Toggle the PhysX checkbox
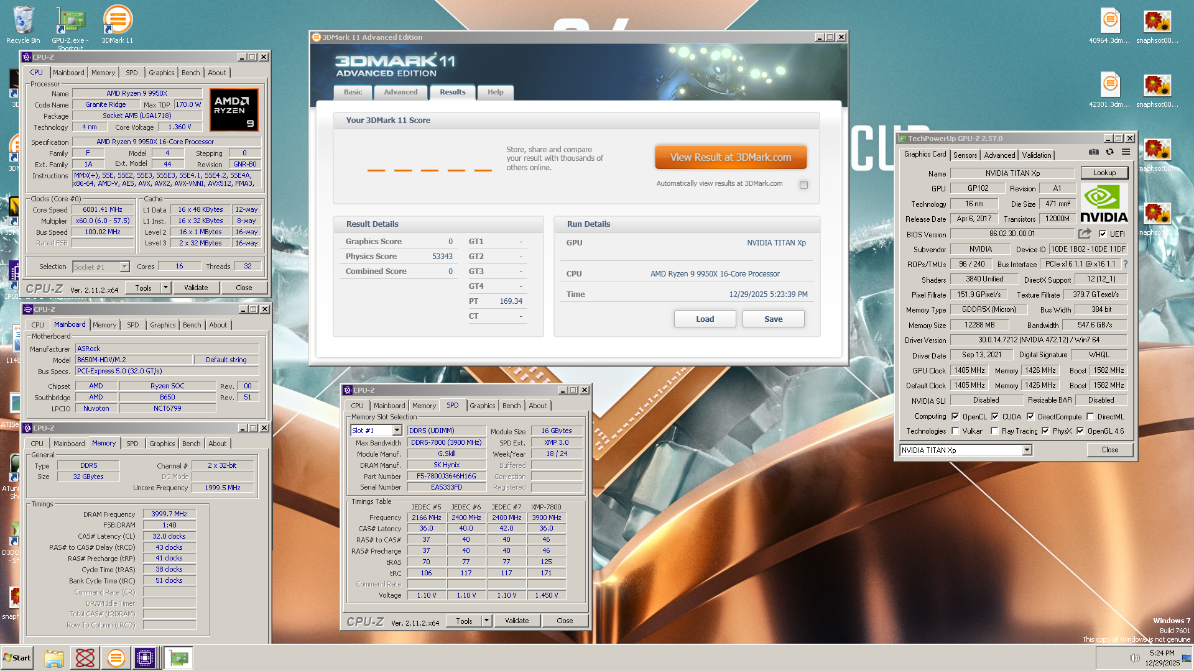 (1045, 431)
